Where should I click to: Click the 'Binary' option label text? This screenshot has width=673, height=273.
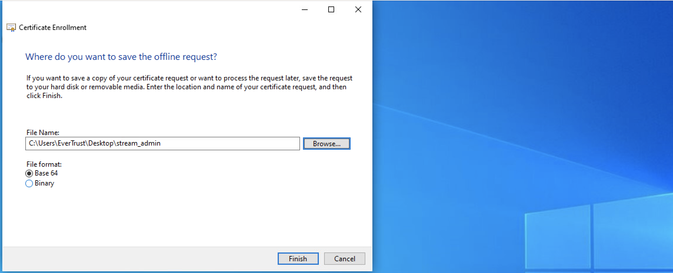(44, 183)
